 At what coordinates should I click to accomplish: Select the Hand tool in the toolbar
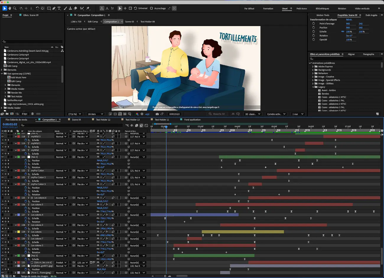10,8
